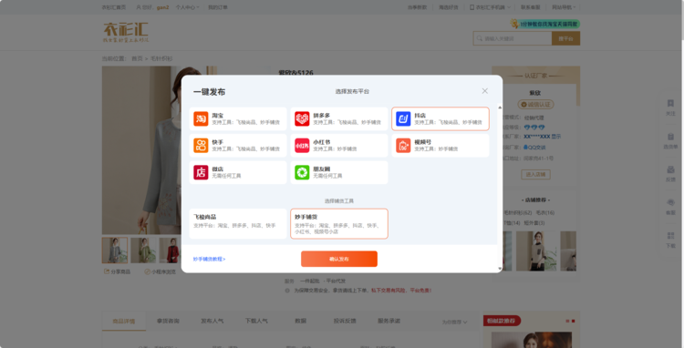Open the 妙手铺货教程 tutorial link
This screenshot has width=684, height=348.
click(x=209, y=259)
